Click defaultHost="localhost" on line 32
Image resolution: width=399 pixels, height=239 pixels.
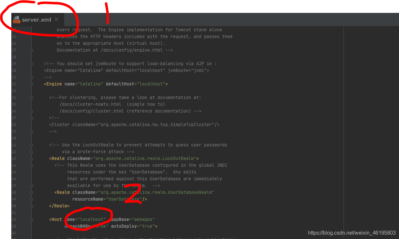point(136,84)
